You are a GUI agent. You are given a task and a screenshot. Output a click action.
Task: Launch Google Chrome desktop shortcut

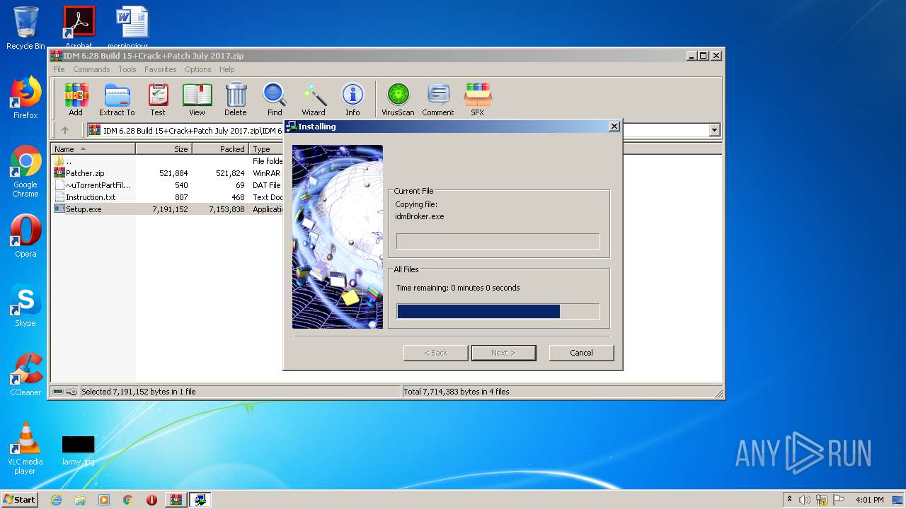point(25,171)
